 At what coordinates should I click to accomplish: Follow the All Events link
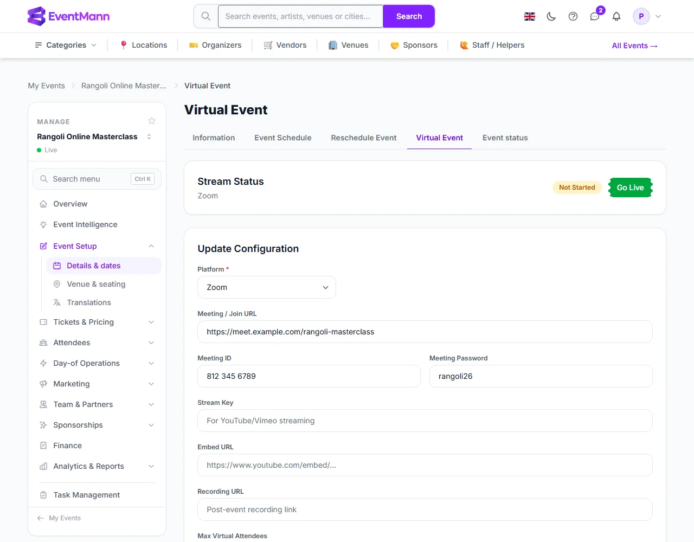(x=635, y=46)
